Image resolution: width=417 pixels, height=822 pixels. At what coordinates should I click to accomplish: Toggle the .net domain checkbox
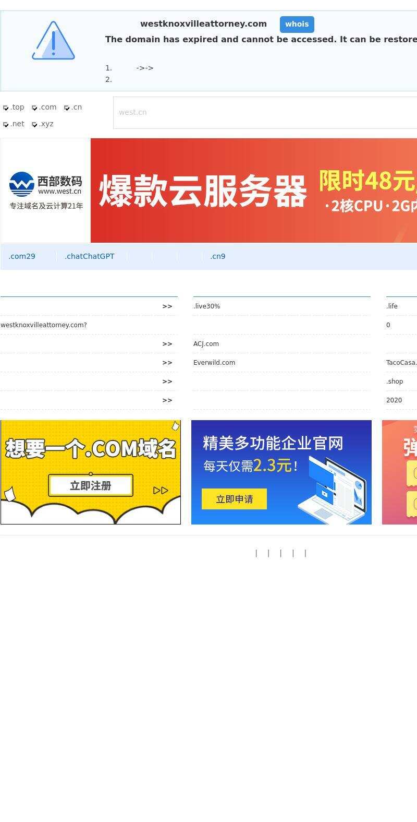tap(6, 125)
